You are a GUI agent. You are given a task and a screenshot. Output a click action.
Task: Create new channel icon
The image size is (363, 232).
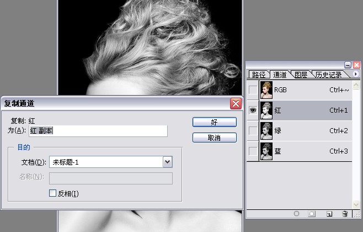click(329, 214)
